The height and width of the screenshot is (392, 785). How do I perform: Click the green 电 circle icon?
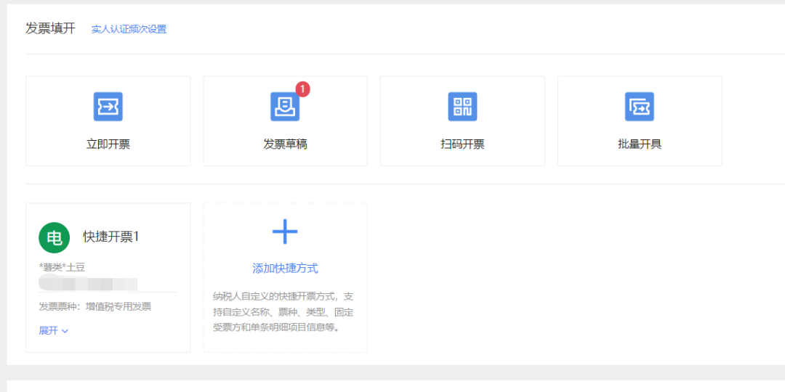(x=55, y=237)
